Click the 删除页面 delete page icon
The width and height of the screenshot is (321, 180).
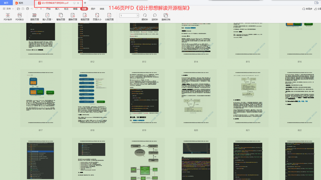coord(73,15)
